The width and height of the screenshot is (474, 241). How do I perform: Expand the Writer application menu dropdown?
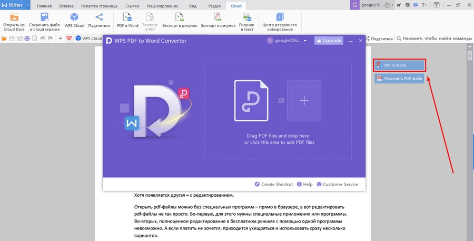click(27, 5)
